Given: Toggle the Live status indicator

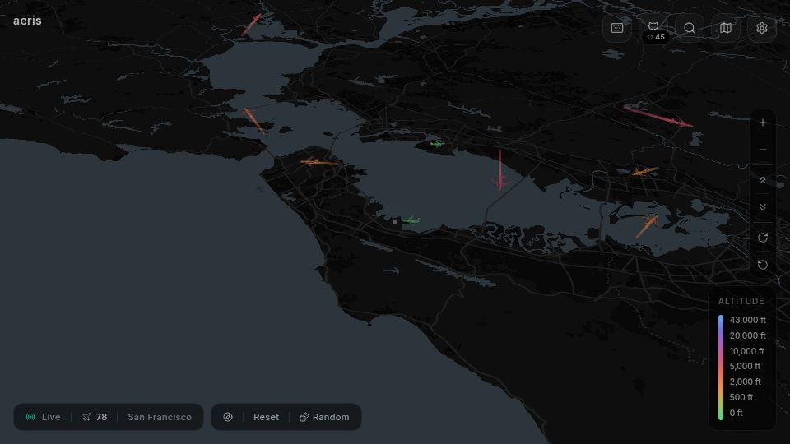Looking at the screenshot, I should [x=44, y=417].
